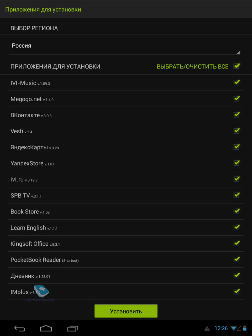Click the region spinner corner arrow
This screenshot has width=252, height=336.
click(x=238, y=52)
